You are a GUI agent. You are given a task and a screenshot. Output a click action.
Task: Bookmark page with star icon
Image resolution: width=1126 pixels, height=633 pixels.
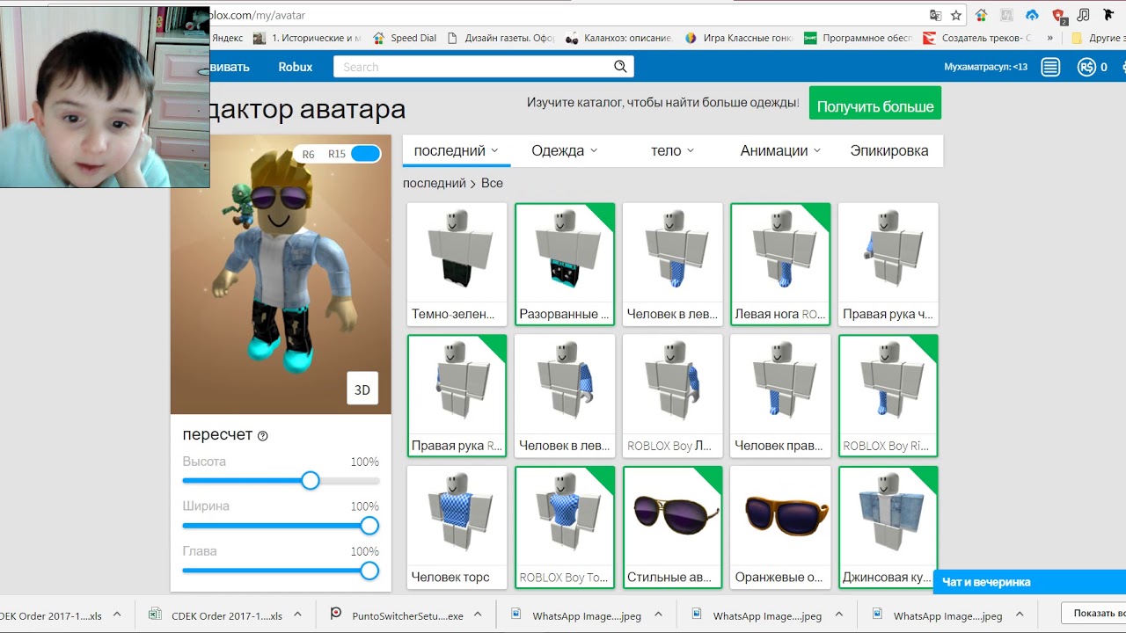pyautogui.click(x=956, y=15)
